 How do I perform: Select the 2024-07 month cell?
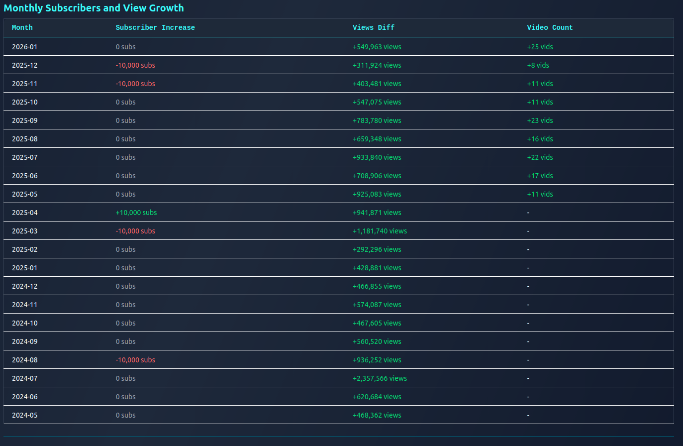point(25,378)
